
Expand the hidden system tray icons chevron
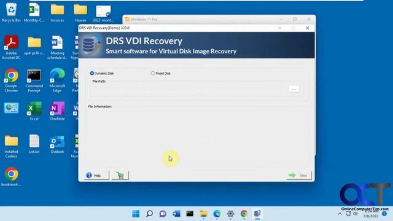[340, 214]
